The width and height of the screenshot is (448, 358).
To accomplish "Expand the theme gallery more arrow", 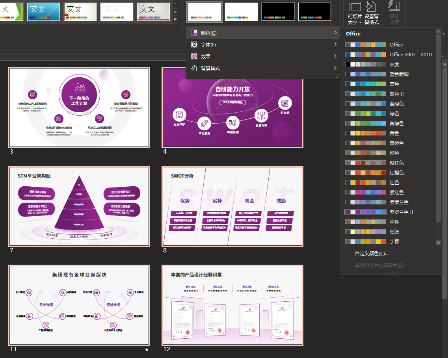I will coord(175,19).
